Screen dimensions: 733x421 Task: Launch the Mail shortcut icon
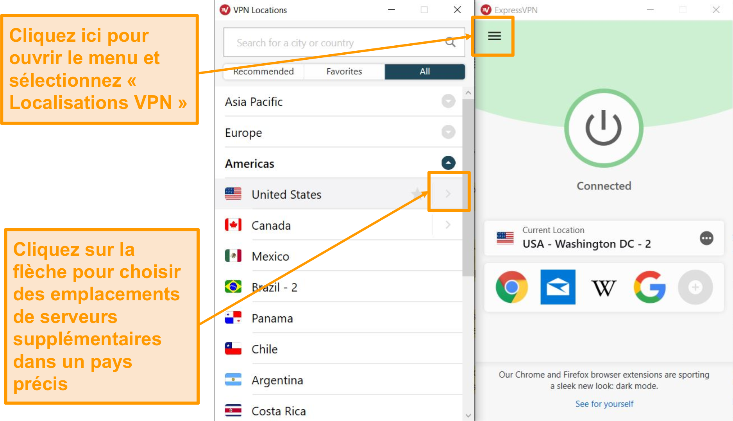(558, 287)
